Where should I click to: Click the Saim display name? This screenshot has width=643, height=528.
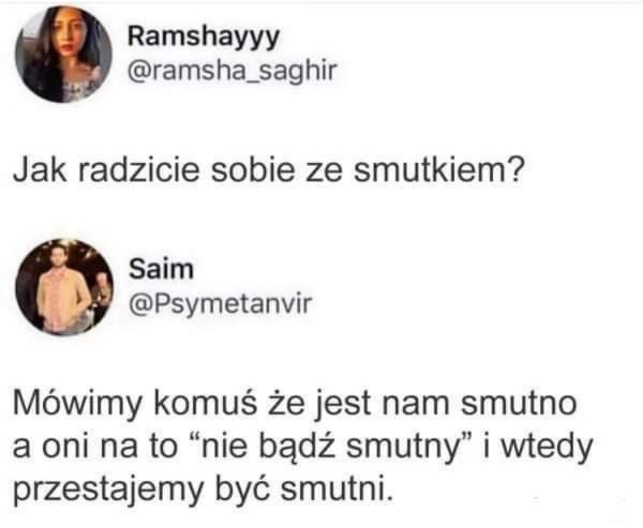pyautogui.click(x=161, y=269)
